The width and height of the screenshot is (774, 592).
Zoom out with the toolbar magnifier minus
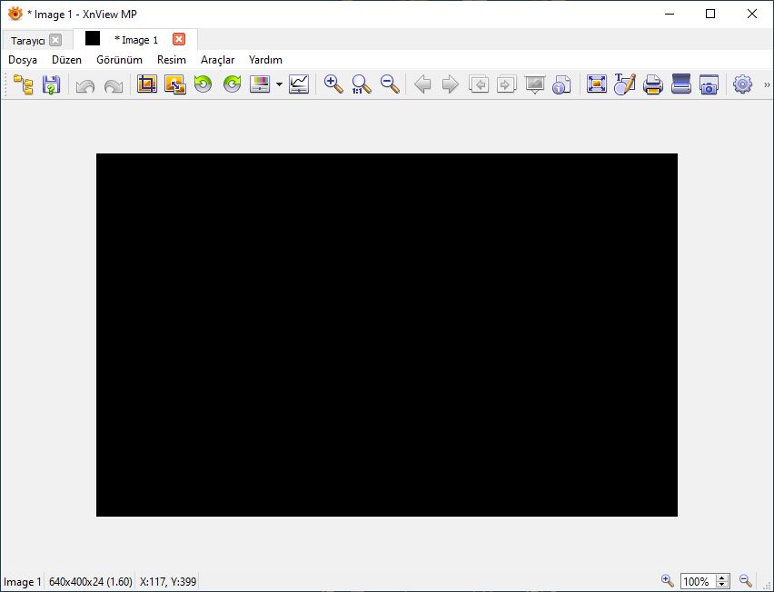[x=390, y=84]
